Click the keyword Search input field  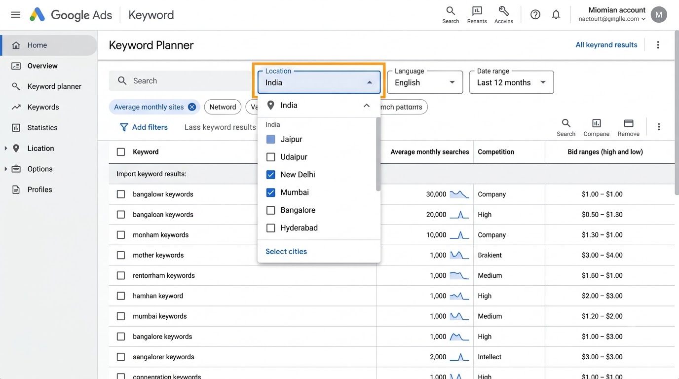coord(181,81)
